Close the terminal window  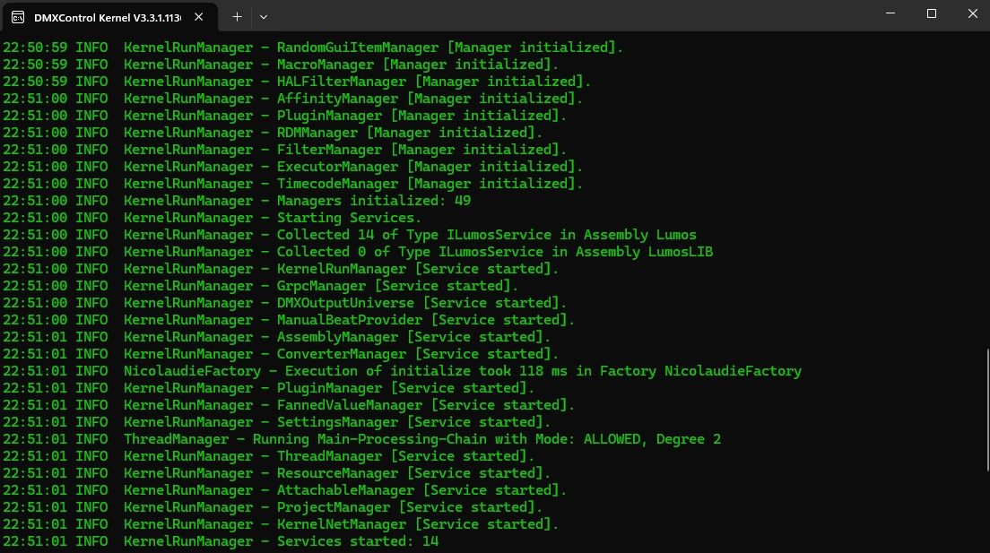[x=972, y=13]
